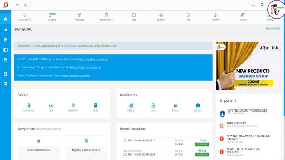Click PURCHASE badge for ₹1.00 transaction
Image resolution: width=285 pixels, height=160 pixels.
(202, 144)
